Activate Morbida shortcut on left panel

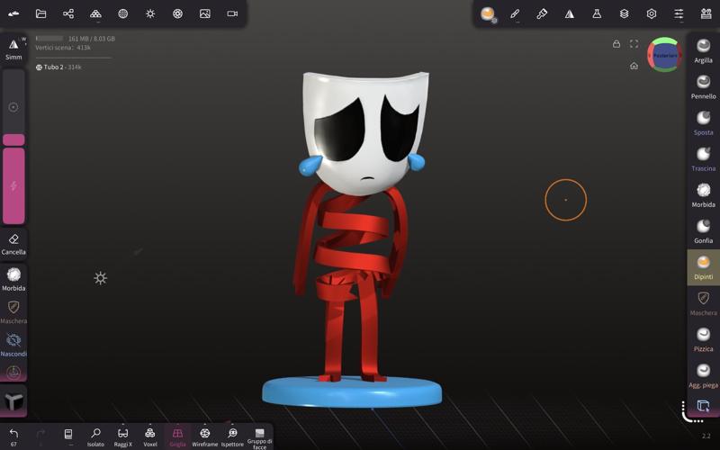(13, 279)
